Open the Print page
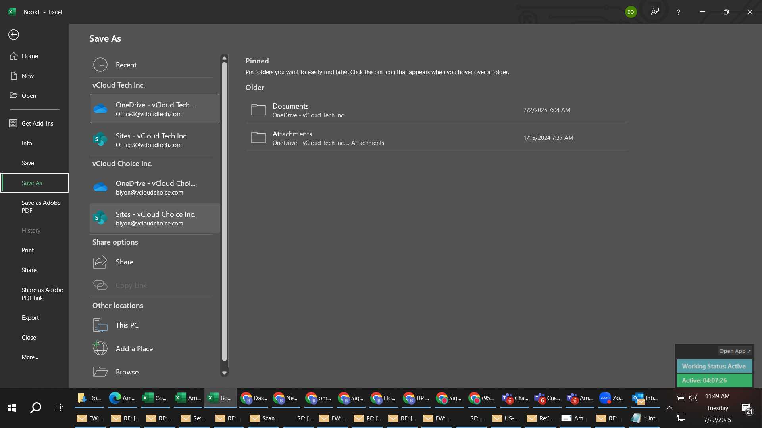 [x=35, y=250]
